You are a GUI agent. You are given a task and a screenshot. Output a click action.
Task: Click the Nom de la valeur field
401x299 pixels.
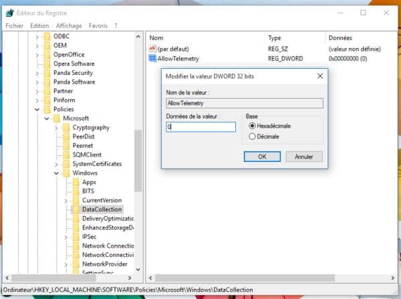point(245,103)
